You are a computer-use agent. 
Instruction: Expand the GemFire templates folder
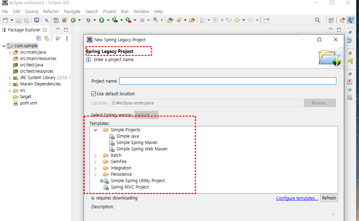click(96, 162)
